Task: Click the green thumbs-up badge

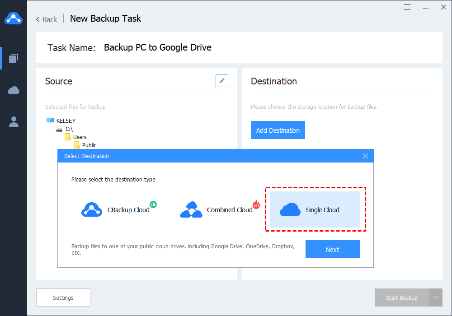Action: coord(153,204)
